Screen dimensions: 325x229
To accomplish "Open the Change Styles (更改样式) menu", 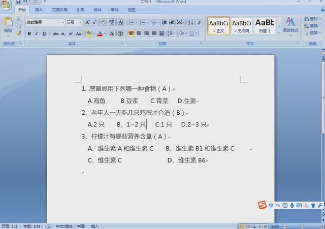I will [x=290, y=26].
